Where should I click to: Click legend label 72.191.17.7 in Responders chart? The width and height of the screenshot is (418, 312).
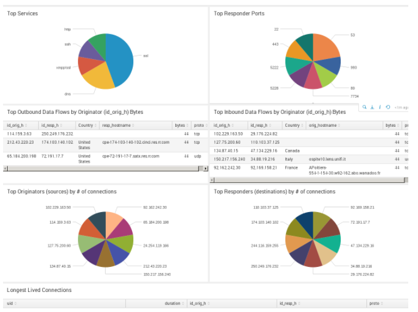click(x=360, y=222)
